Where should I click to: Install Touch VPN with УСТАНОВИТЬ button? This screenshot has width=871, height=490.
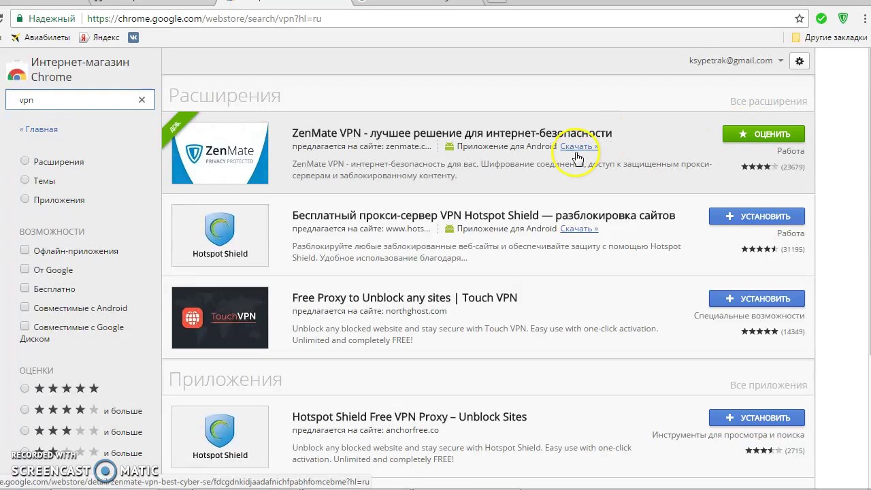tap(757, 299)
